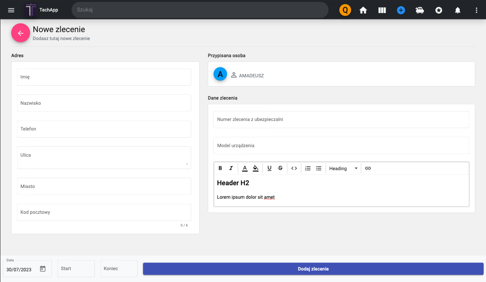
Task: Focus the Szukaj search field
Action: tap(200, 10)
